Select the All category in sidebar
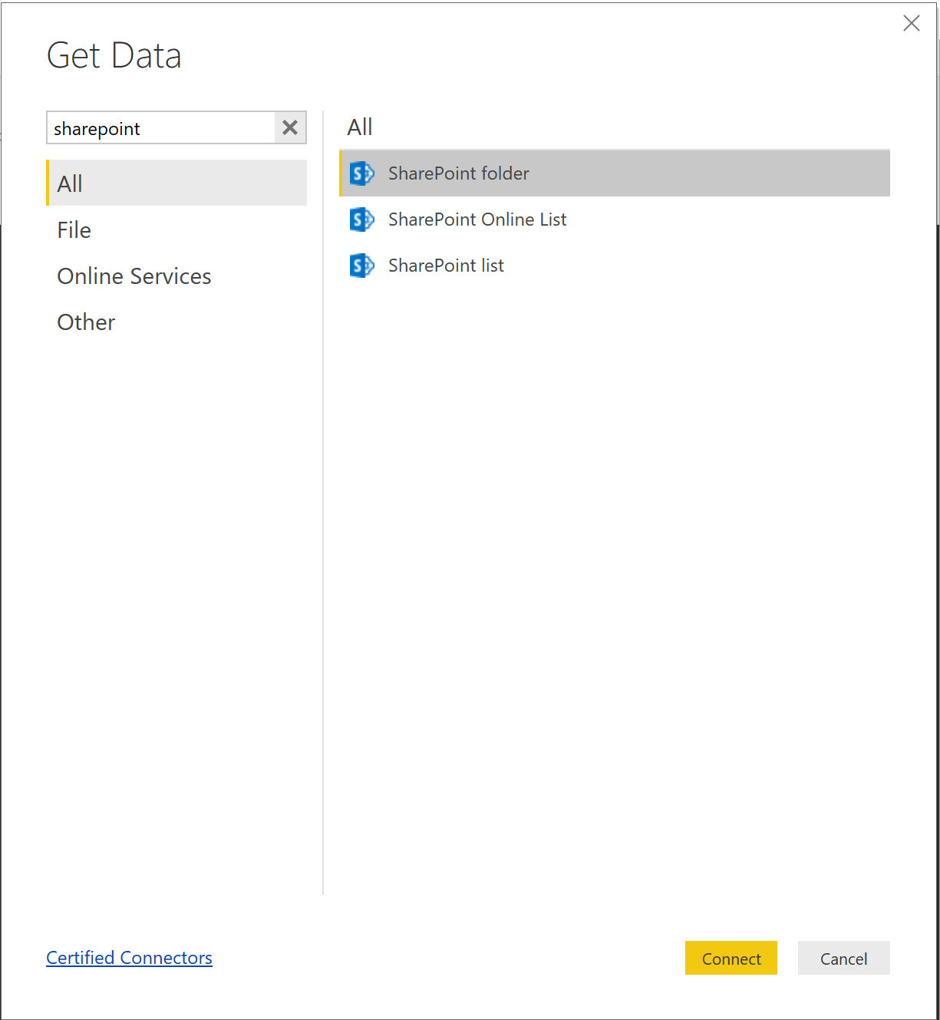The width and height of the screenshot is (940, 1020). pos(176,183)
